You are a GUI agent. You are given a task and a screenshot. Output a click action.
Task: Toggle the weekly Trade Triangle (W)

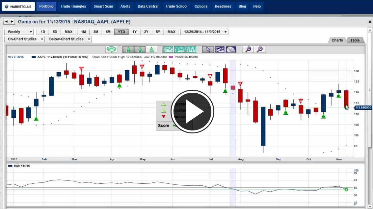click(140, 49)
